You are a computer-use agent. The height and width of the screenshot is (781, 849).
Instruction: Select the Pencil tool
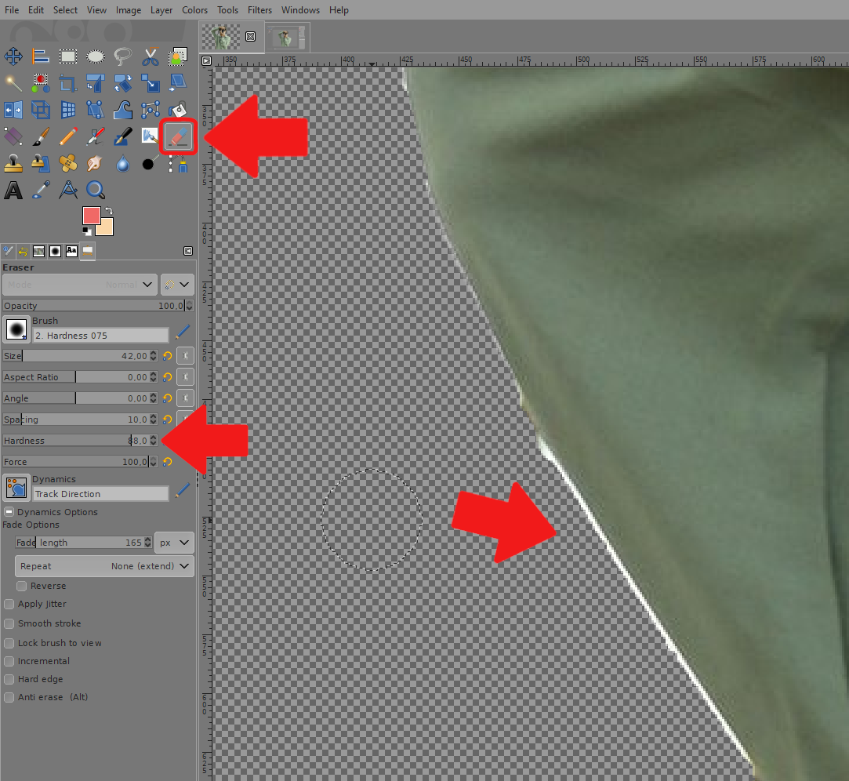pos(67,136)
